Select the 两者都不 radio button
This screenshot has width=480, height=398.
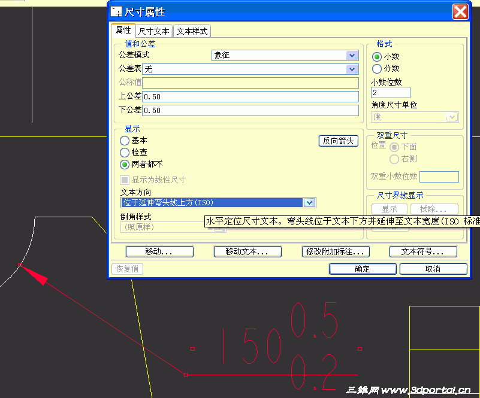pyautogui.click(x=125, y=165)
